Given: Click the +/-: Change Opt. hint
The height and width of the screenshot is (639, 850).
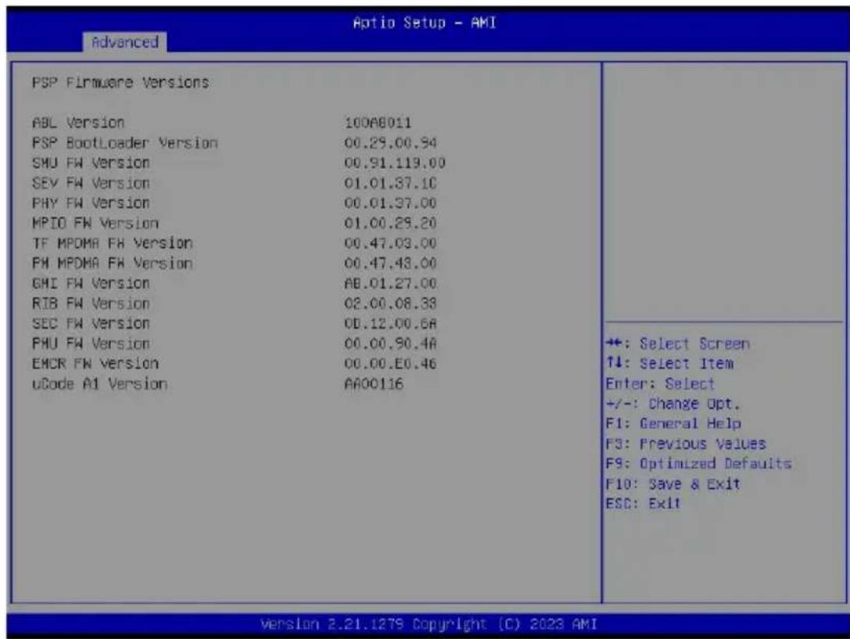Looking at the screenshot, I should click(672, 404).
